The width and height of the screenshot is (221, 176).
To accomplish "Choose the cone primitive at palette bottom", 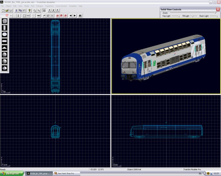I will point(4,68).
